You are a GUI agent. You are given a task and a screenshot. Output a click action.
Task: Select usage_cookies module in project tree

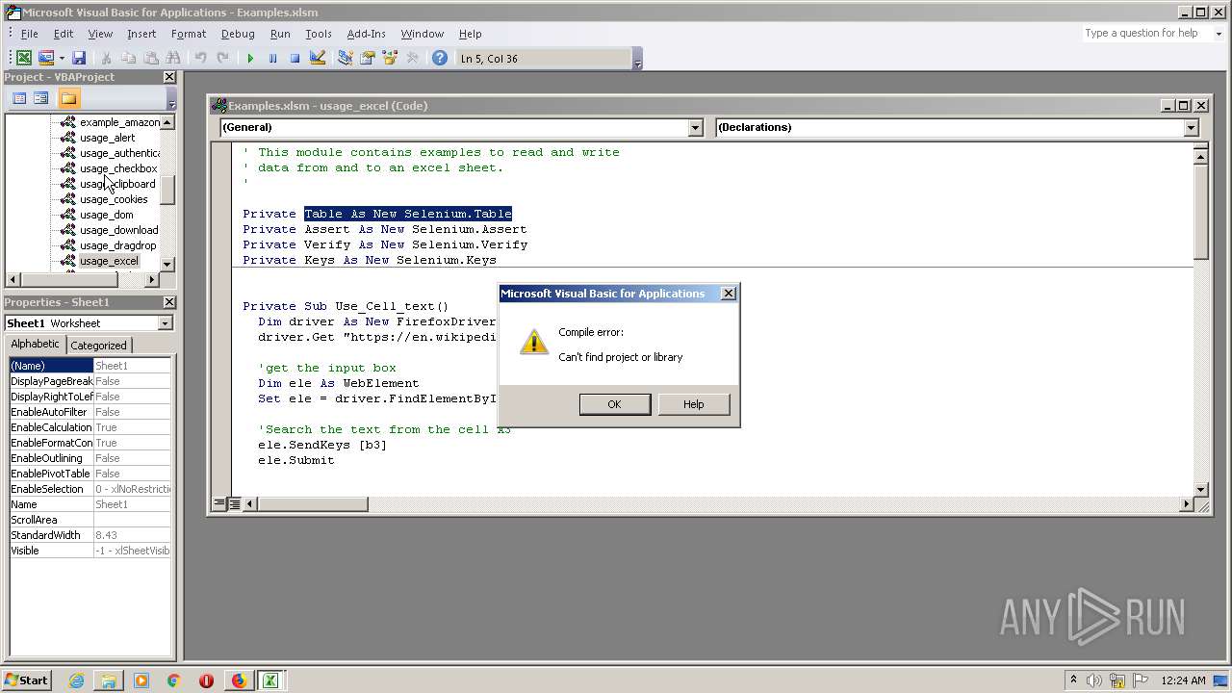[x=114, y=199]
